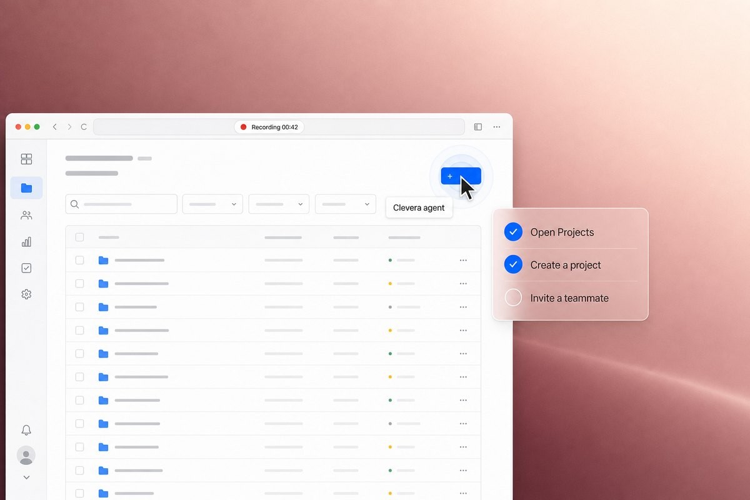
Task: Open the first filter dropdown beside search
Action: click(x=212, y=204)
